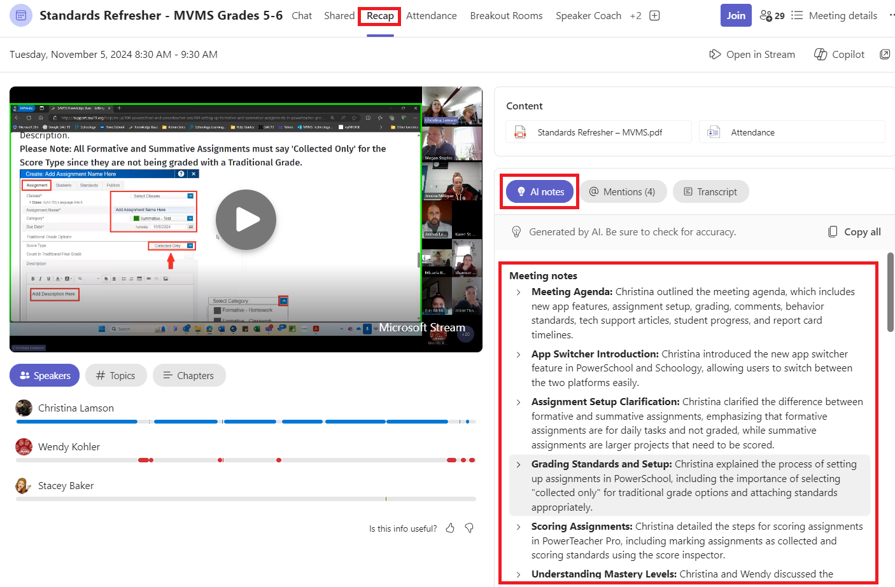The width and height of the screenshot is (895, 587).
Task: Expand the Grading Standards and Setup note
Action: point(519,464)
